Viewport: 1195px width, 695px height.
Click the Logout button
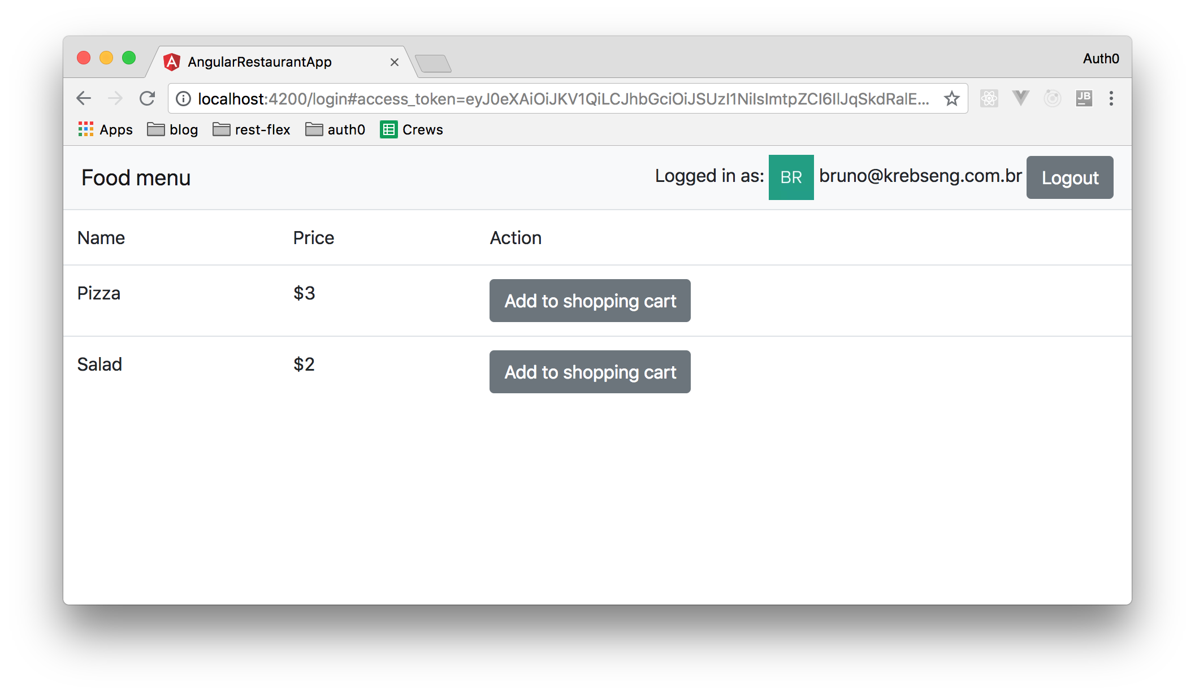pos(1070,177)
